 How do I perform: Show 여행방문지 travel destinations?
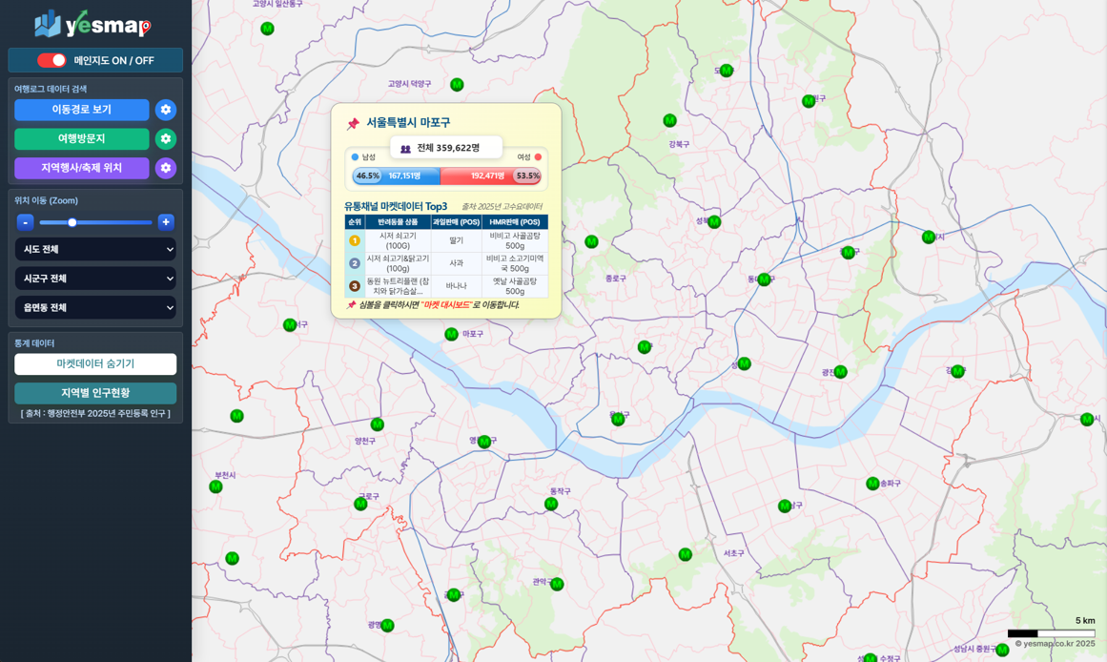[81, 139]
